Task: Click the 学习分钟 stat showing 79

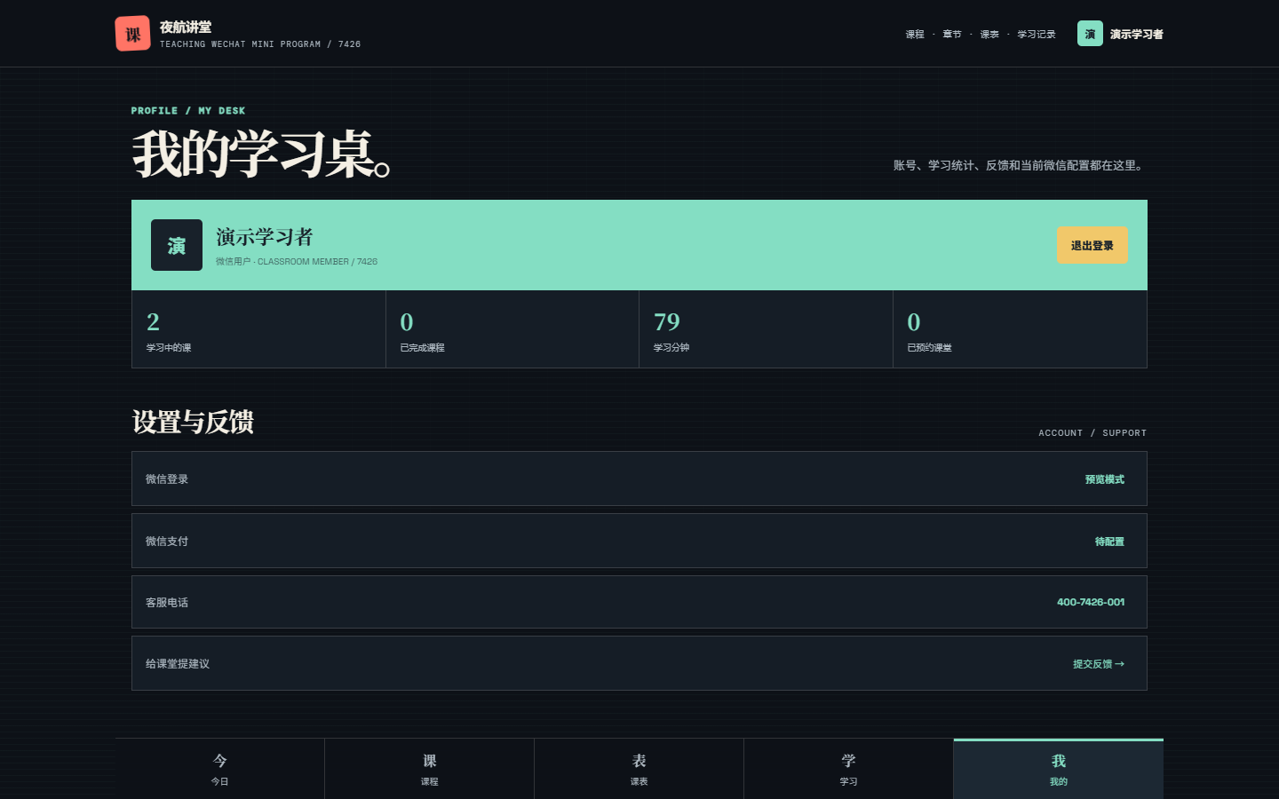Action: tap(766, 329)
